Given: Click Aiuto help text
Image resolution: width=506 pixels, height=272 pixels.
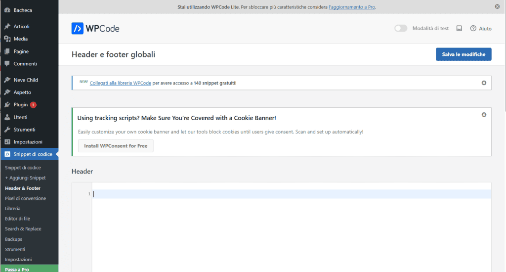Looking at the screenshot, I should [x=485, y=28].
